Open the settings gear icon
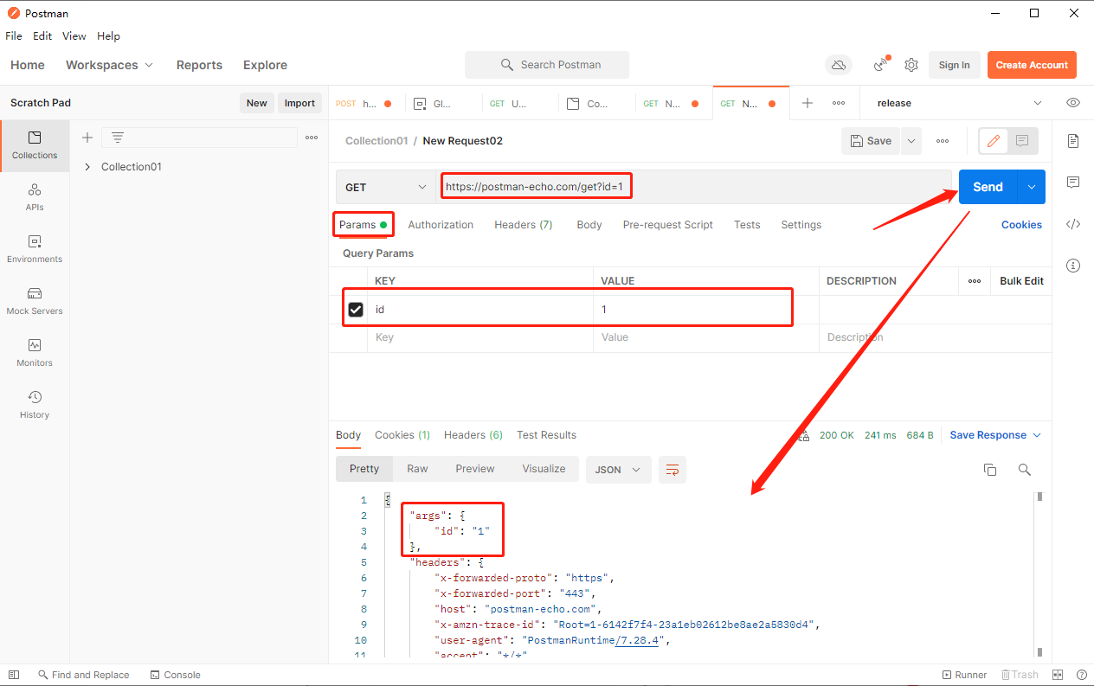Screen dimensions: 1094x686 (911, 65)
